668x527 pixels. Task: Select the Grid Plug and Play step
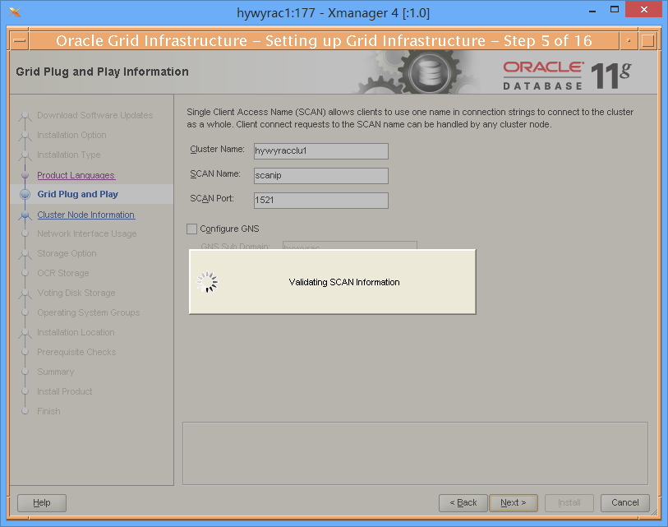77,194
